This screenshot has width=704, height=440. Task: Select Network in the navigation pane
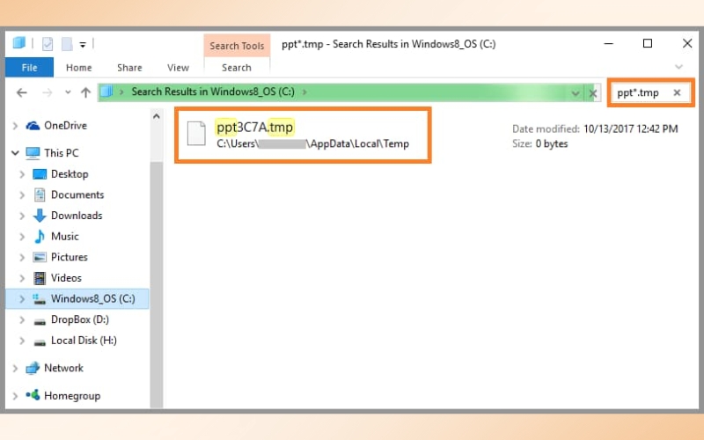(x=63, y=368)
